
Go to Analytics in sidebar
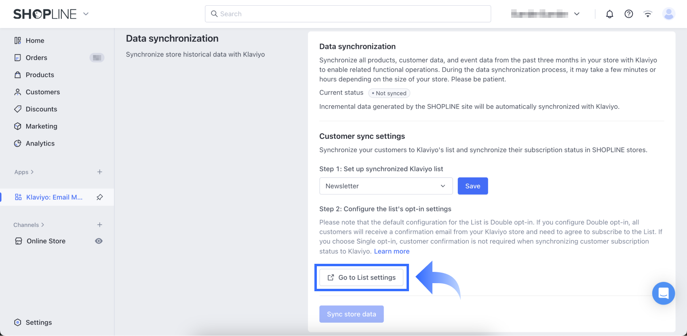40,144
